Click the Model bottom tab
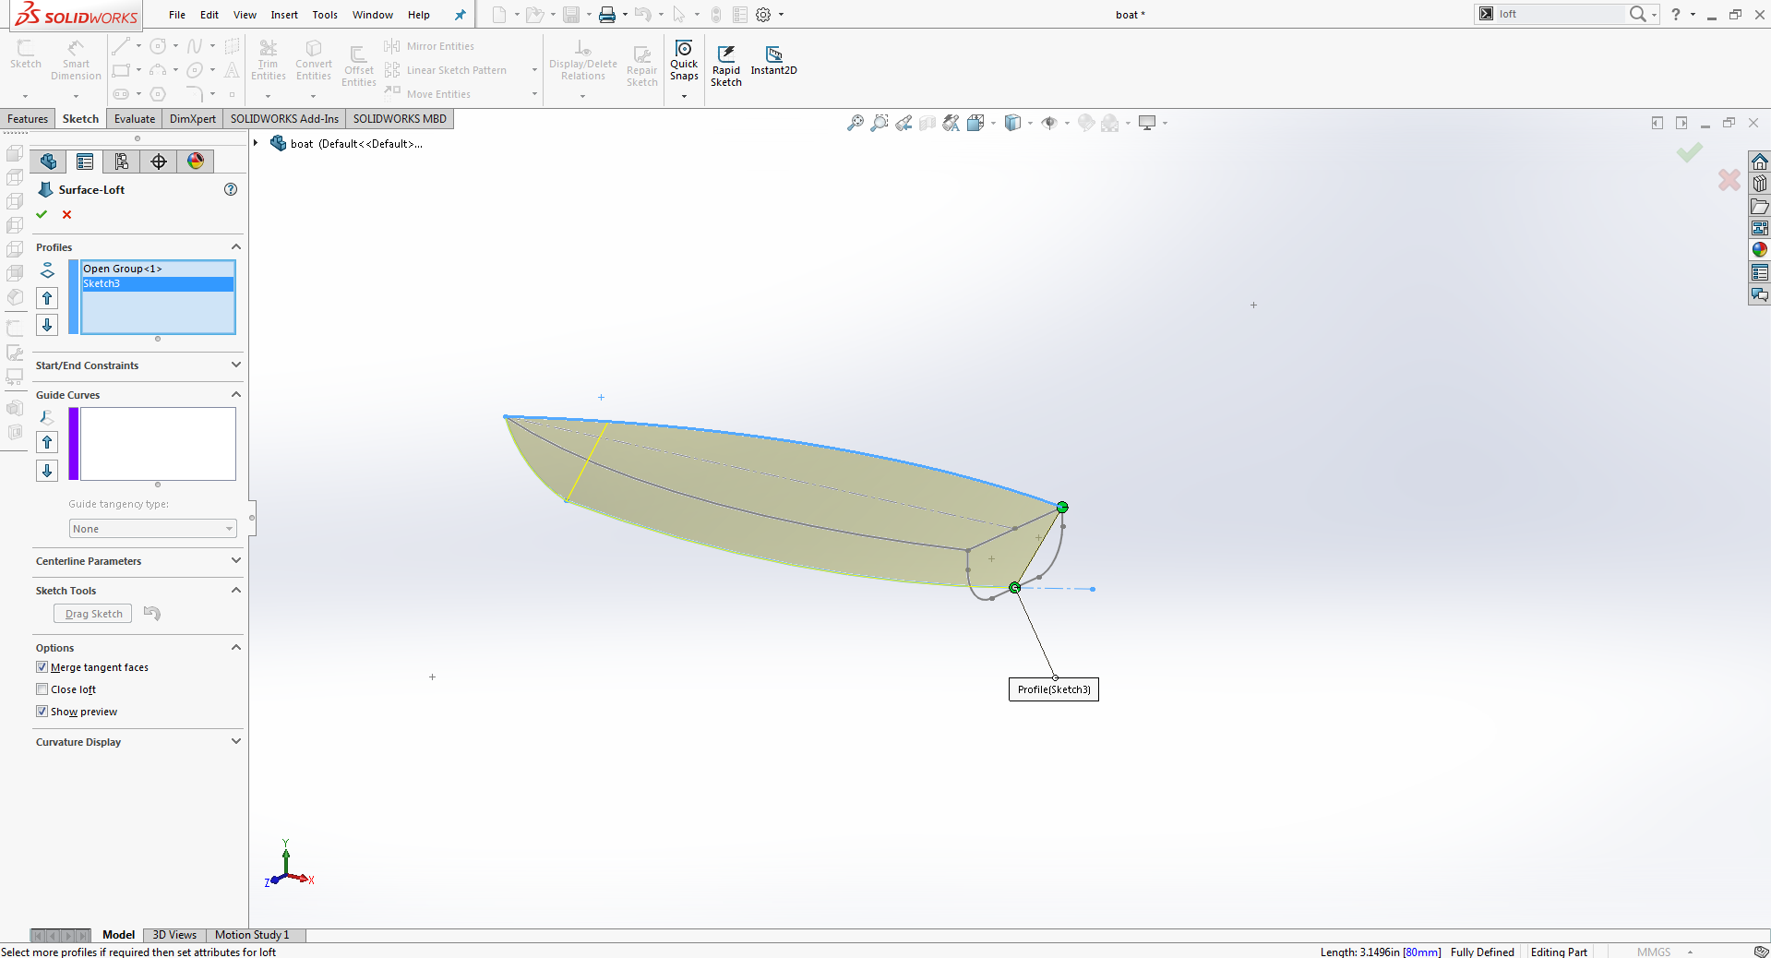 click(x=118, y=935)
